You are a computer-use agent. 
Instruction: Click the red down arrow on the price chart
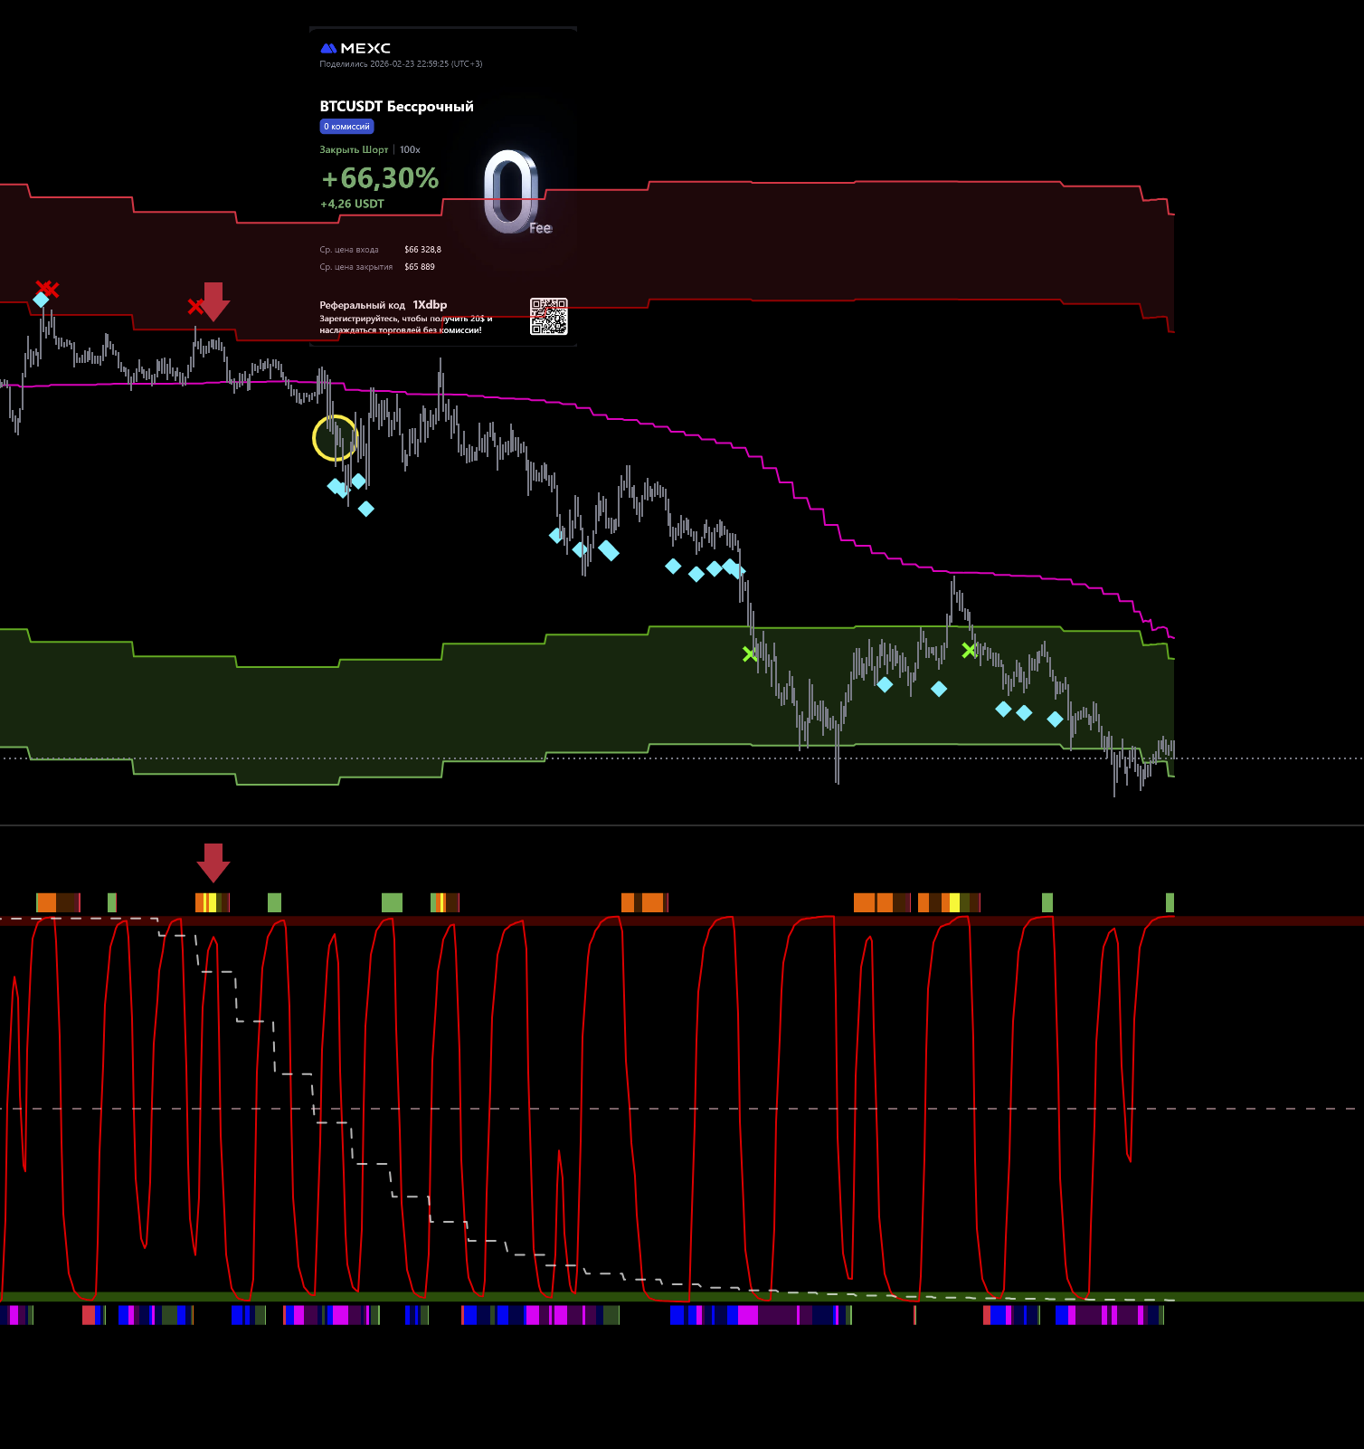click(213, 300)
